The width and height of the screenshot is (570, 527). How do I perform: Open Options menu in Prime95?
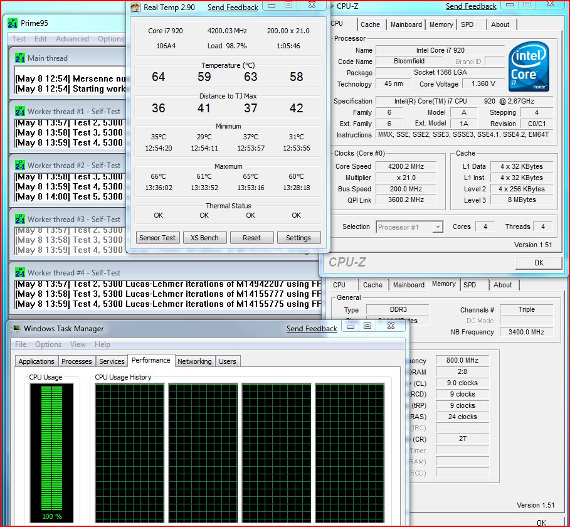[111, 38]
